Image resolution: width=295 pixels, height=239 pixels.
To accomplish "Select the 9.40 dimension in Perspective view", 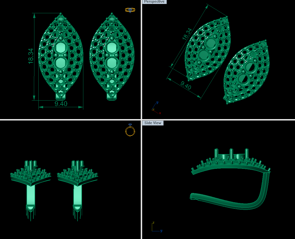I will tap(186, 85).
